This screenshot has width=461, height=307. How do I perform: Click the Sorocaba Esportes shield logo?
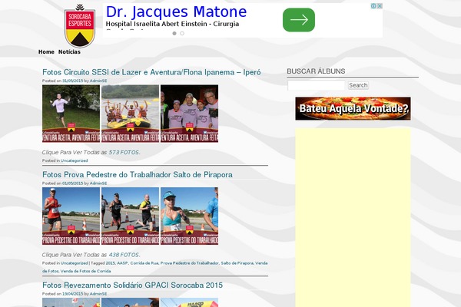[x=80, y=26]
